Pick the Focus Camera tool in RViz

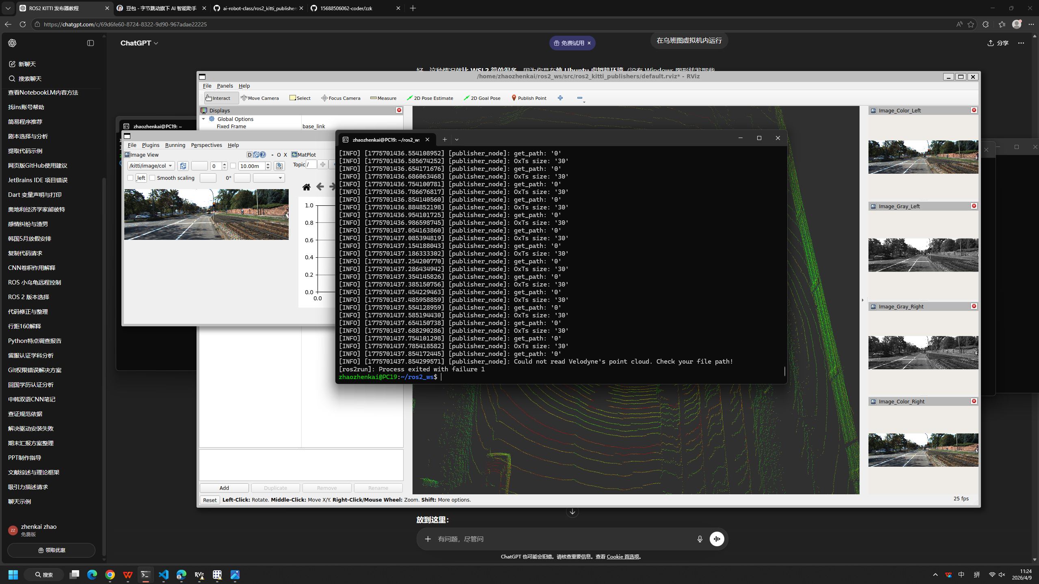[x=341, y=98]
